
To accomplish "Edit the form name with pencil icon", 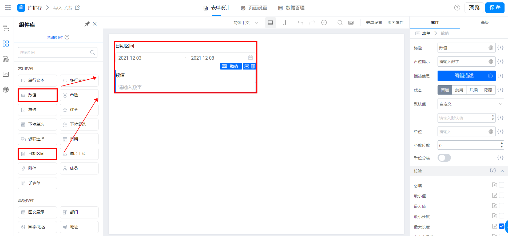I will pyautogui.click(x=77, y=8).
